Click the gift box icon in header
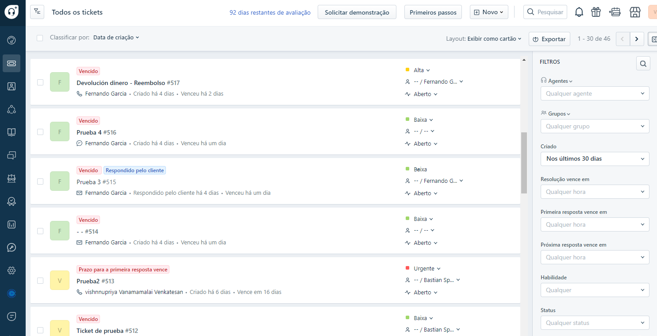The image size is (657, 336). tap(596, 12)
